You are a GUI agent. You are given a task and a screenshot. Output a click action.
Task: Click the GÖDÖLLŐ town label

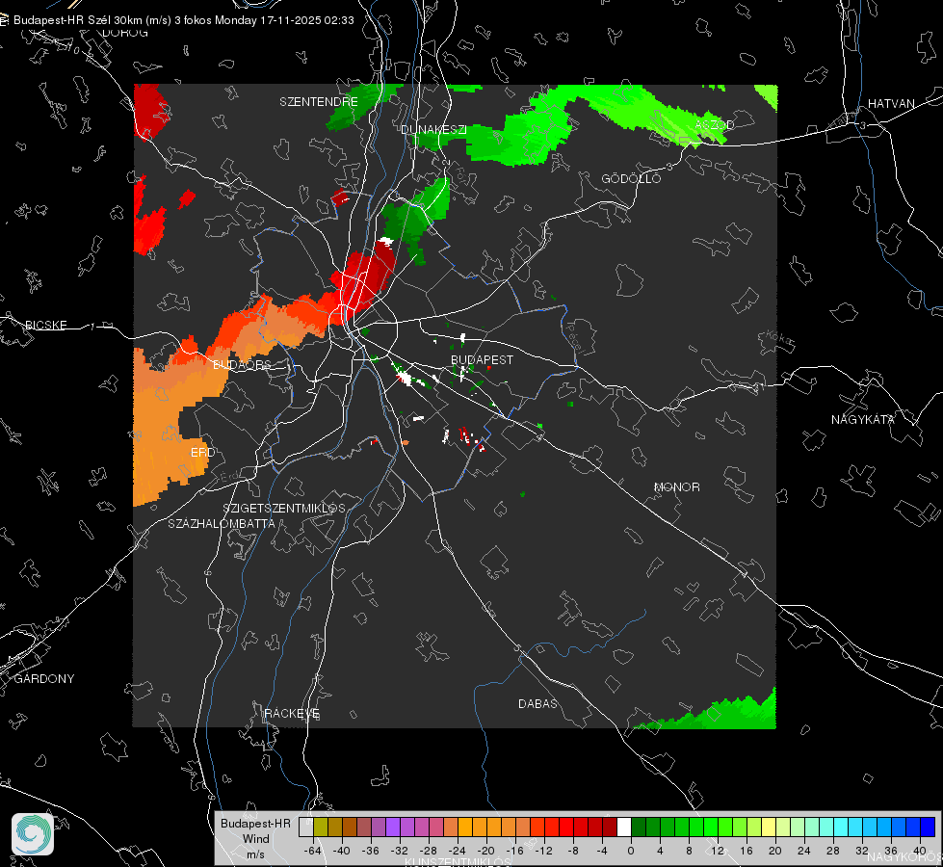tap(631, 178)
